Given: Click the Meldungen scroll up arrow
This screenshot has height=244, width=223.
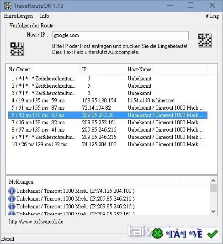Looking at the screenshot, I should [x=213, y=180].
